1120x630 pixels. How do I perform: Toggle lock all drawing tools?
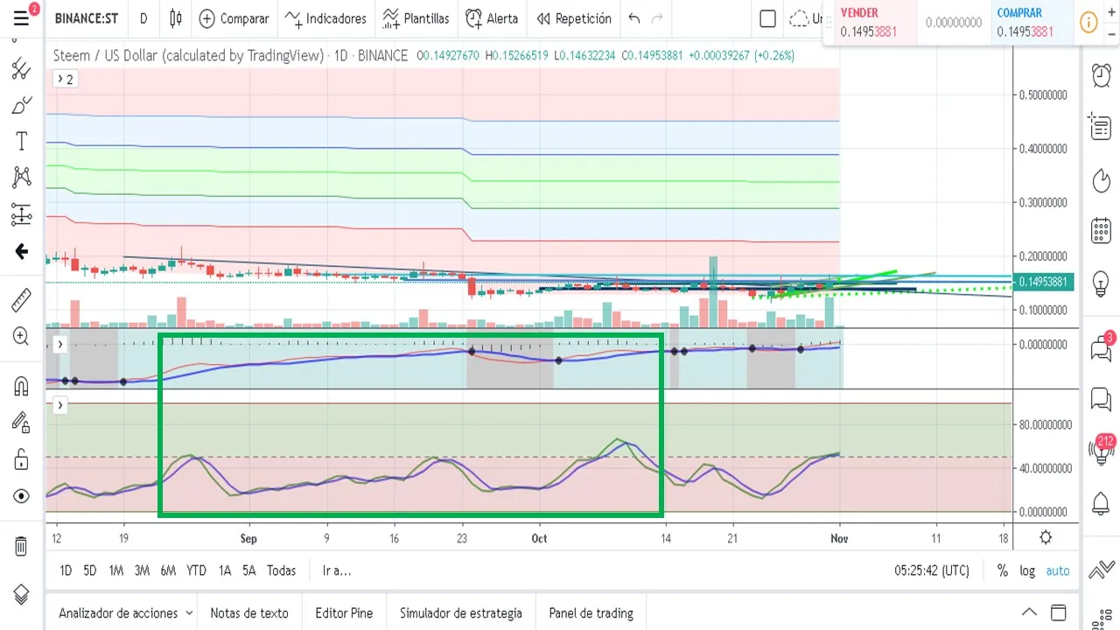(21, 459)
